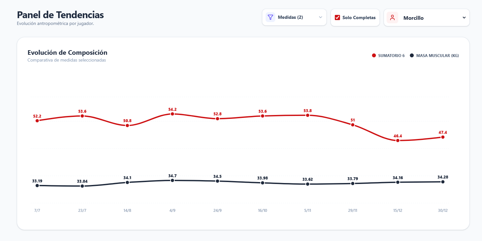Click the 7/7 date axis label
This screenshot has width=482, height=241.
(x=37, y=211)
